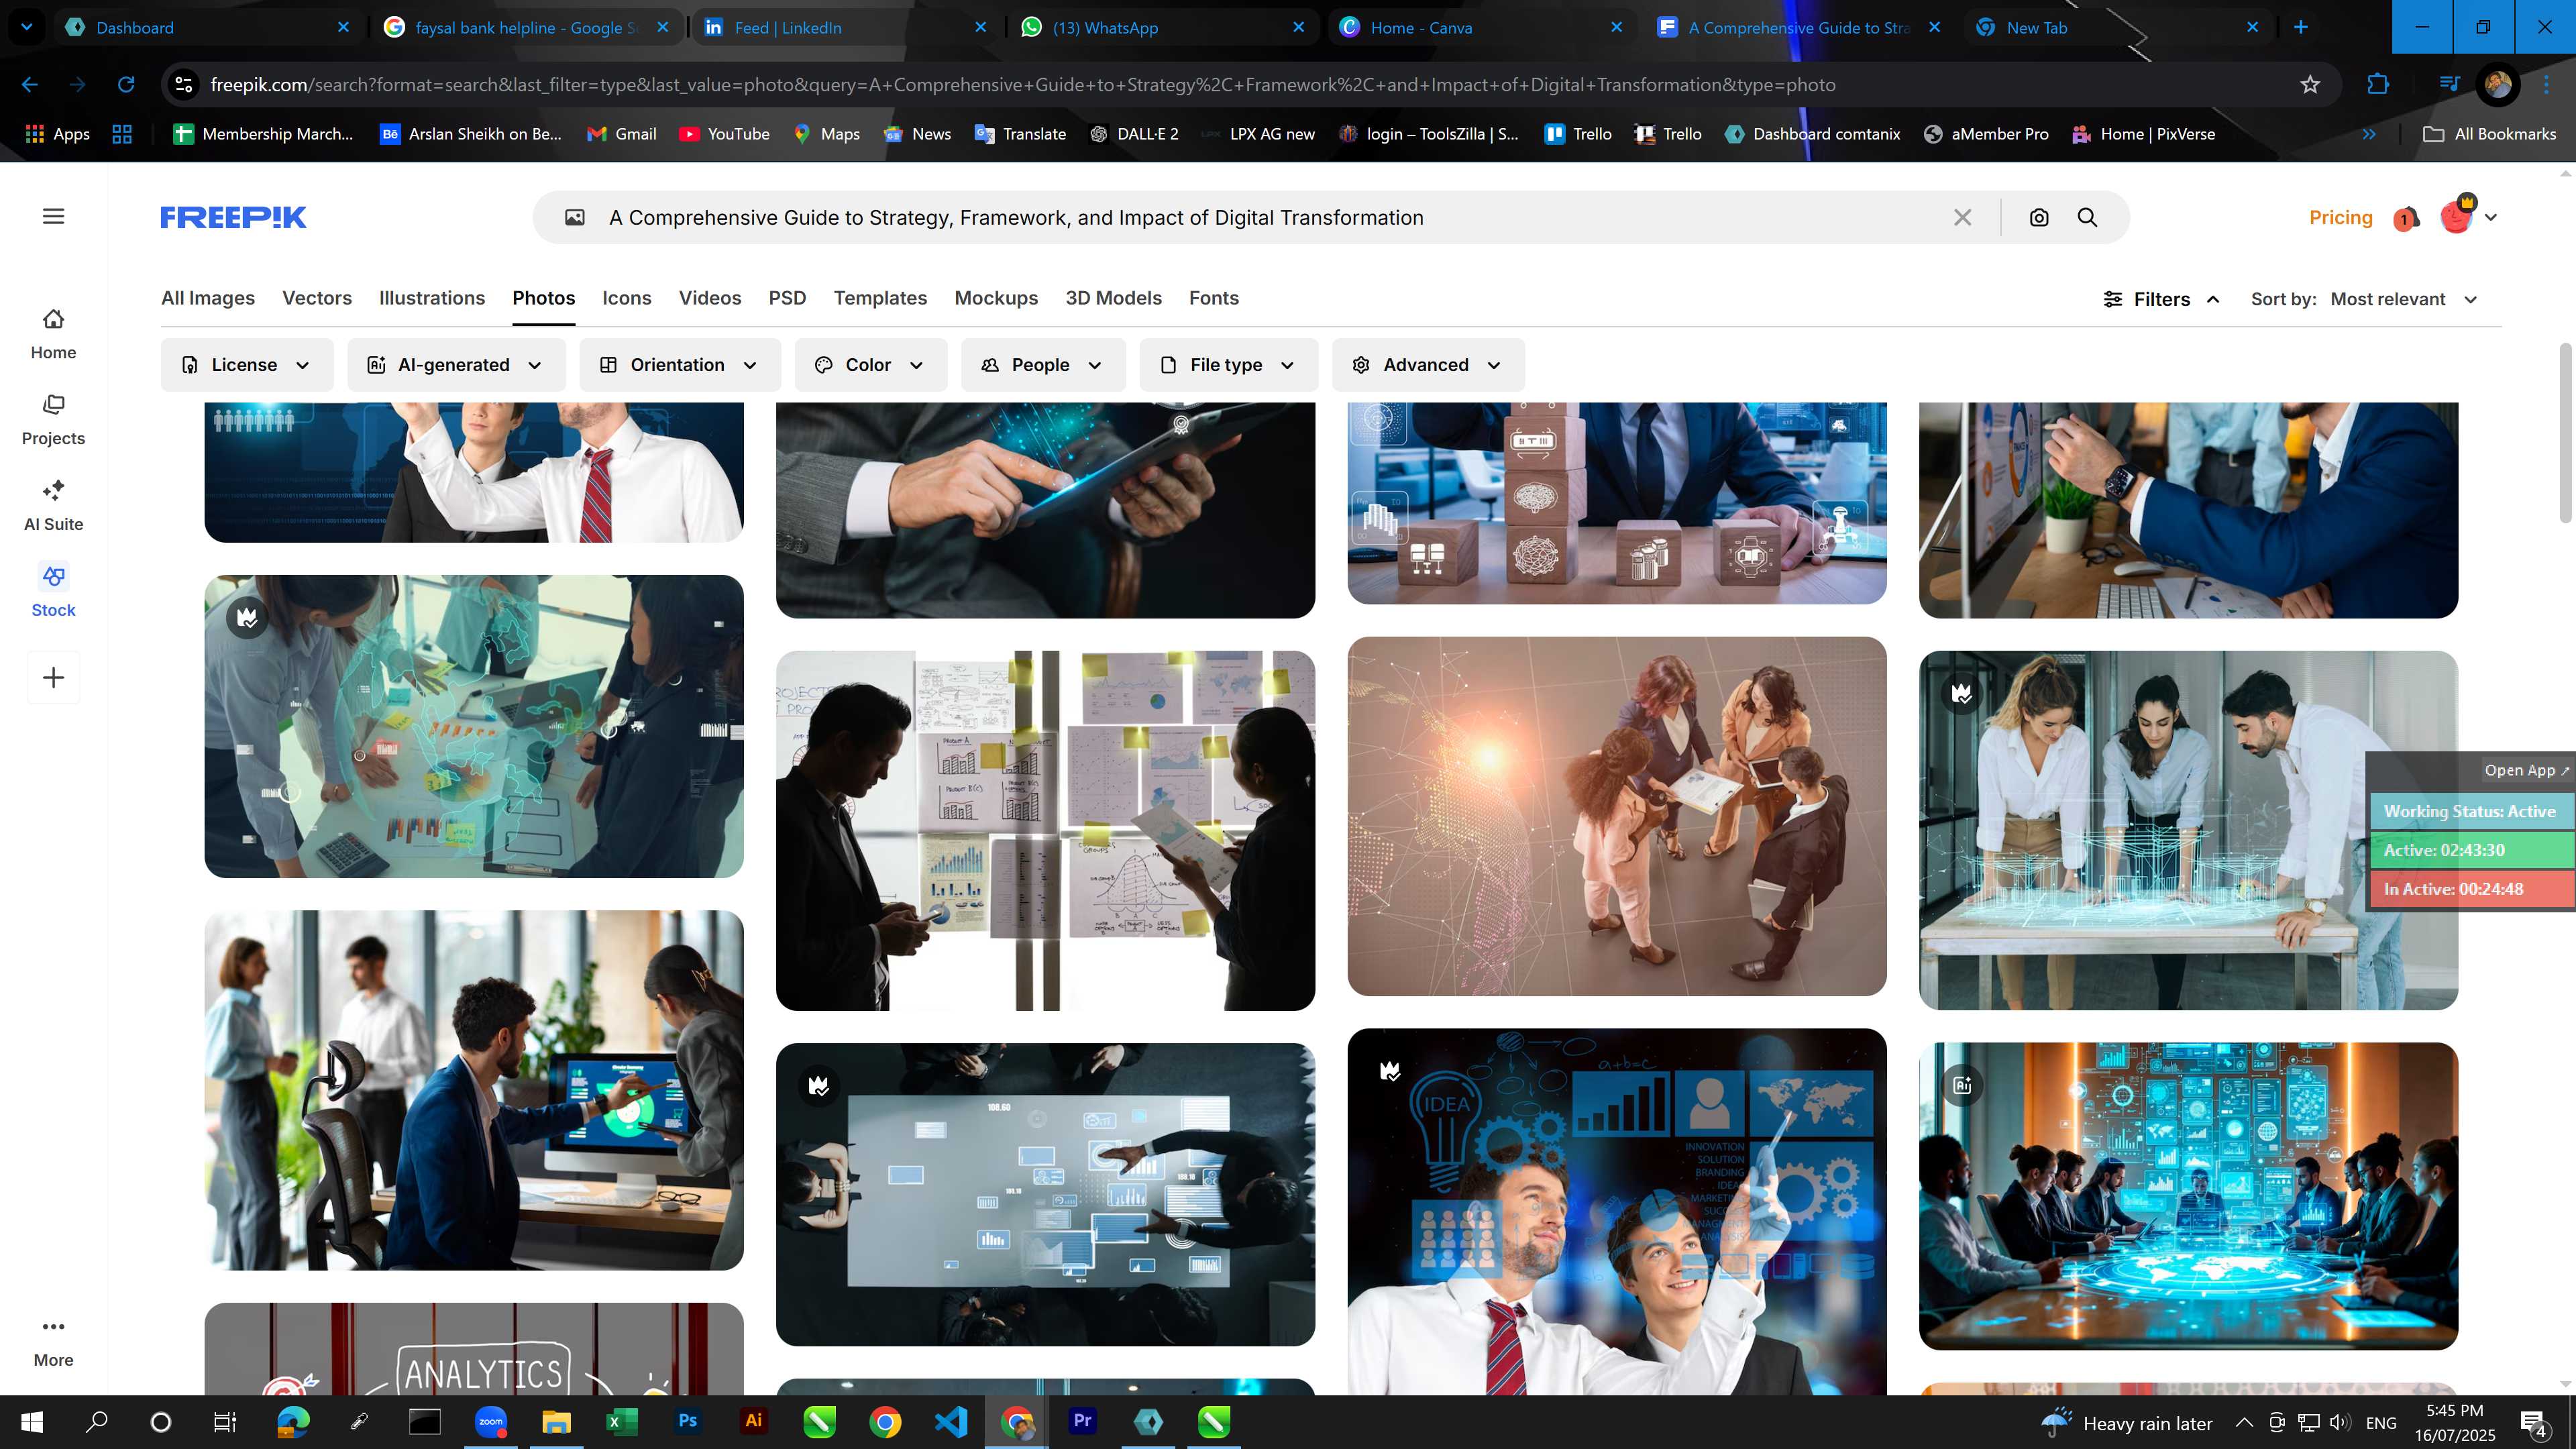Switch to the Vectors tab
2576x1449 pixels.
click(317, 298)
